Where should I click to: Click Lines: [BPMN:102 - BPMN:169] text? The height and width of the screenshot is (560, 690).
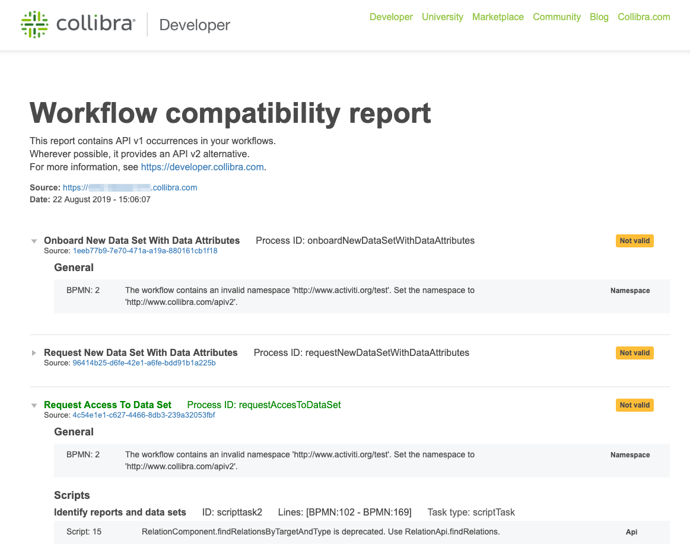coord(345,513)
